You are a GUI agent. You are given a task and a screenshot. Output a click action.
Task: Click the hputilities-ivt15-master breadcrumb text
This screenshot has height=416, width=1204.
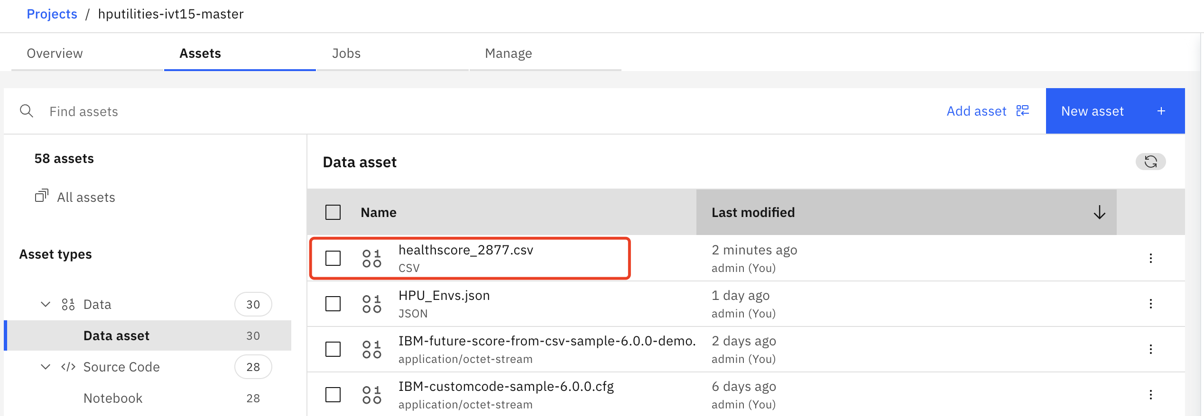171,14
